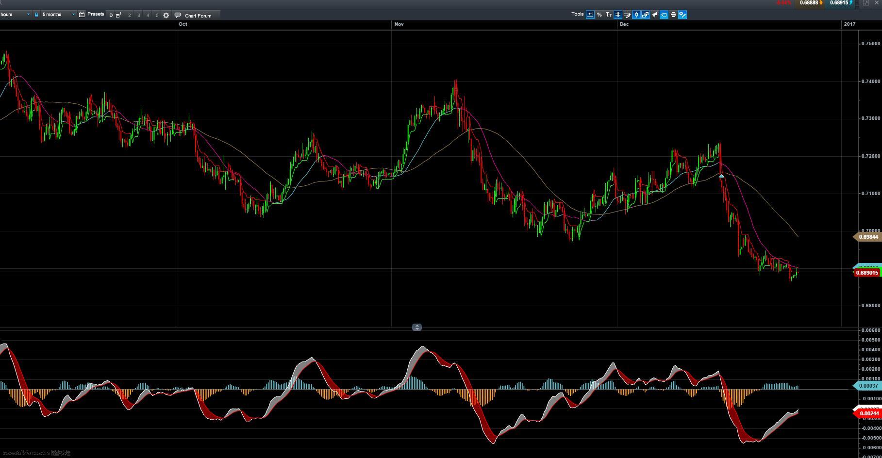Toggle the scroll-to-latest arrow tool
882x458 pixels.
pyautogui.click(x=590, y=15)
